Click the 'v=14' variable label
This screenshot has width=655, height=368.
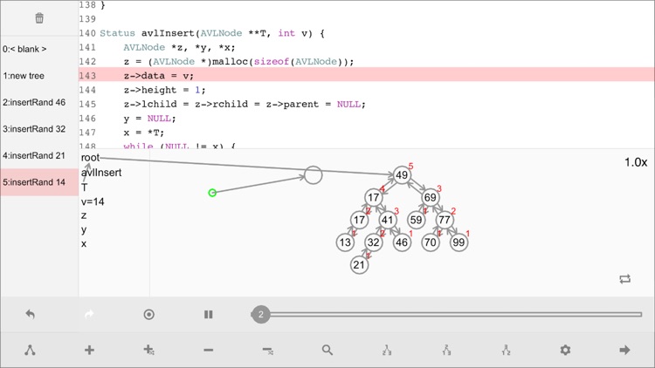[x=93, y=202]
